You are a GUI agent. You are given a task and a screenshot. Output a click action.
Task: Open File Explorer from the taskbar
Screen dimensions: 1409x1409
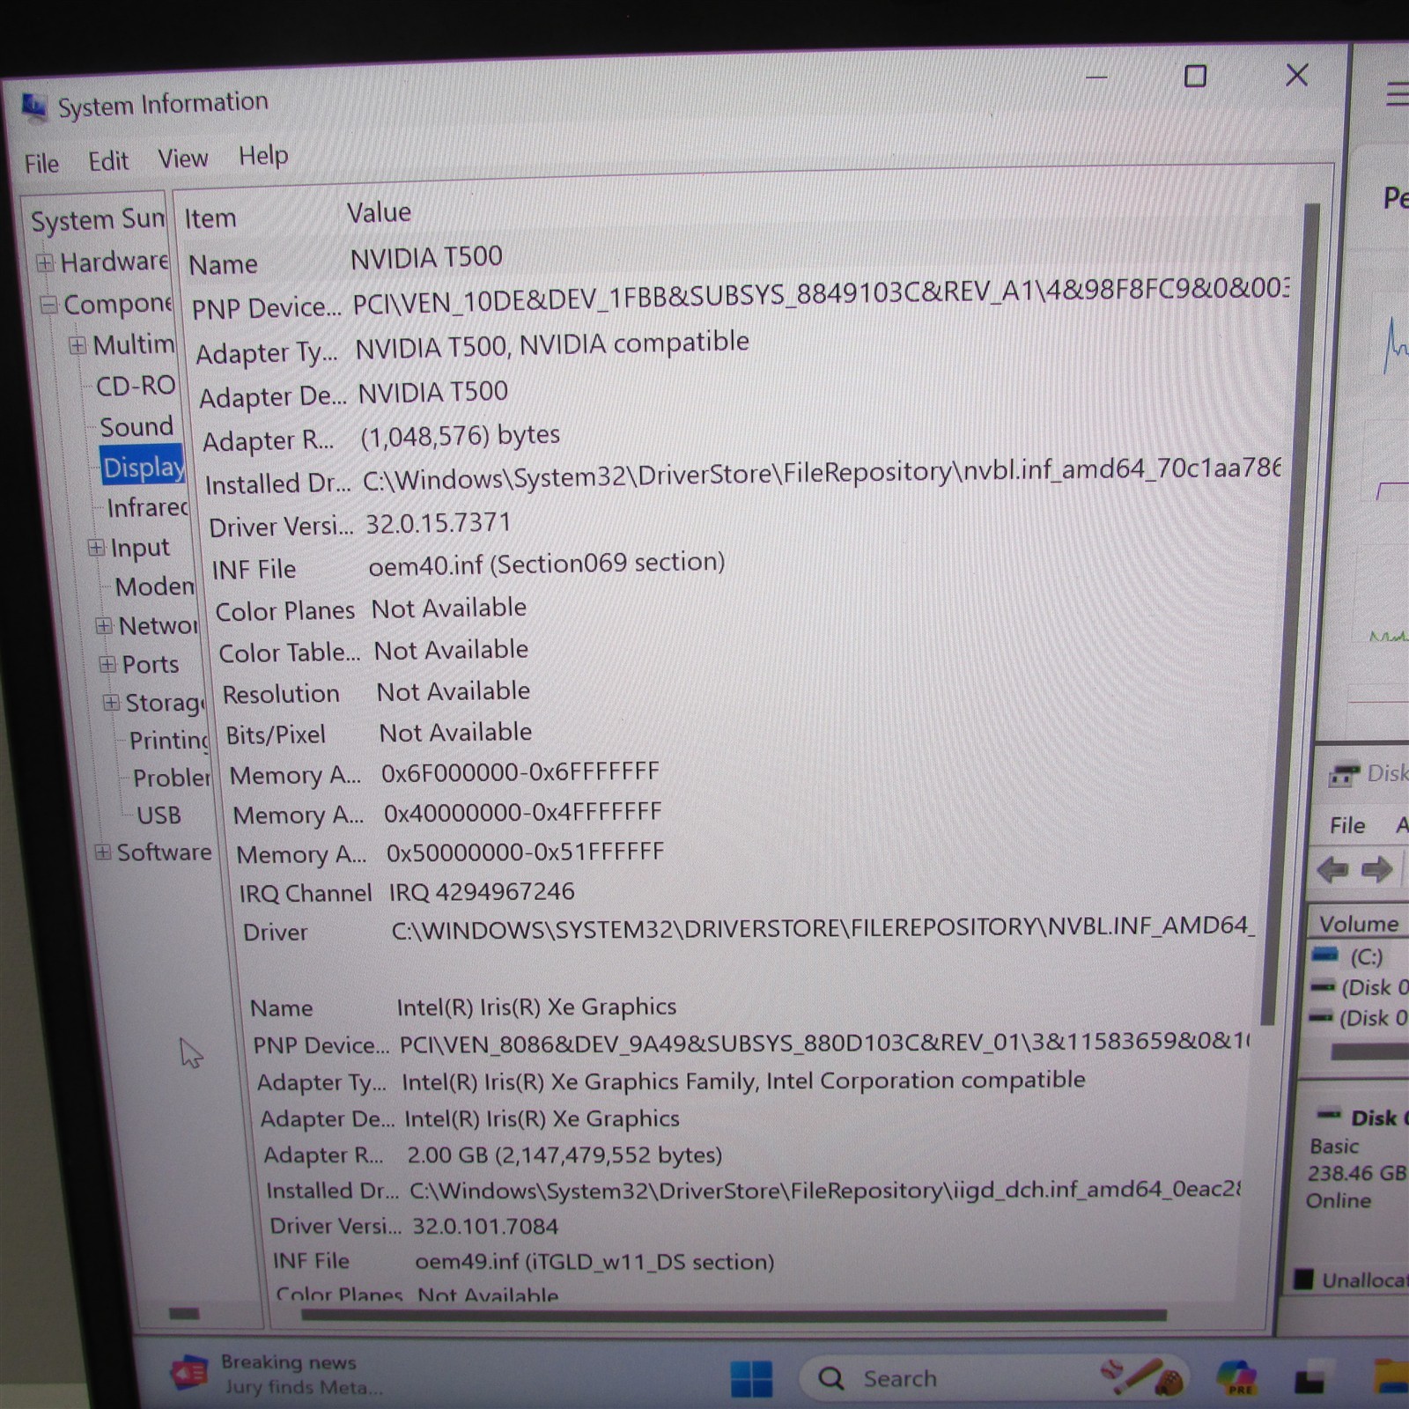pyautogui.click(x=1393, y=1377)
